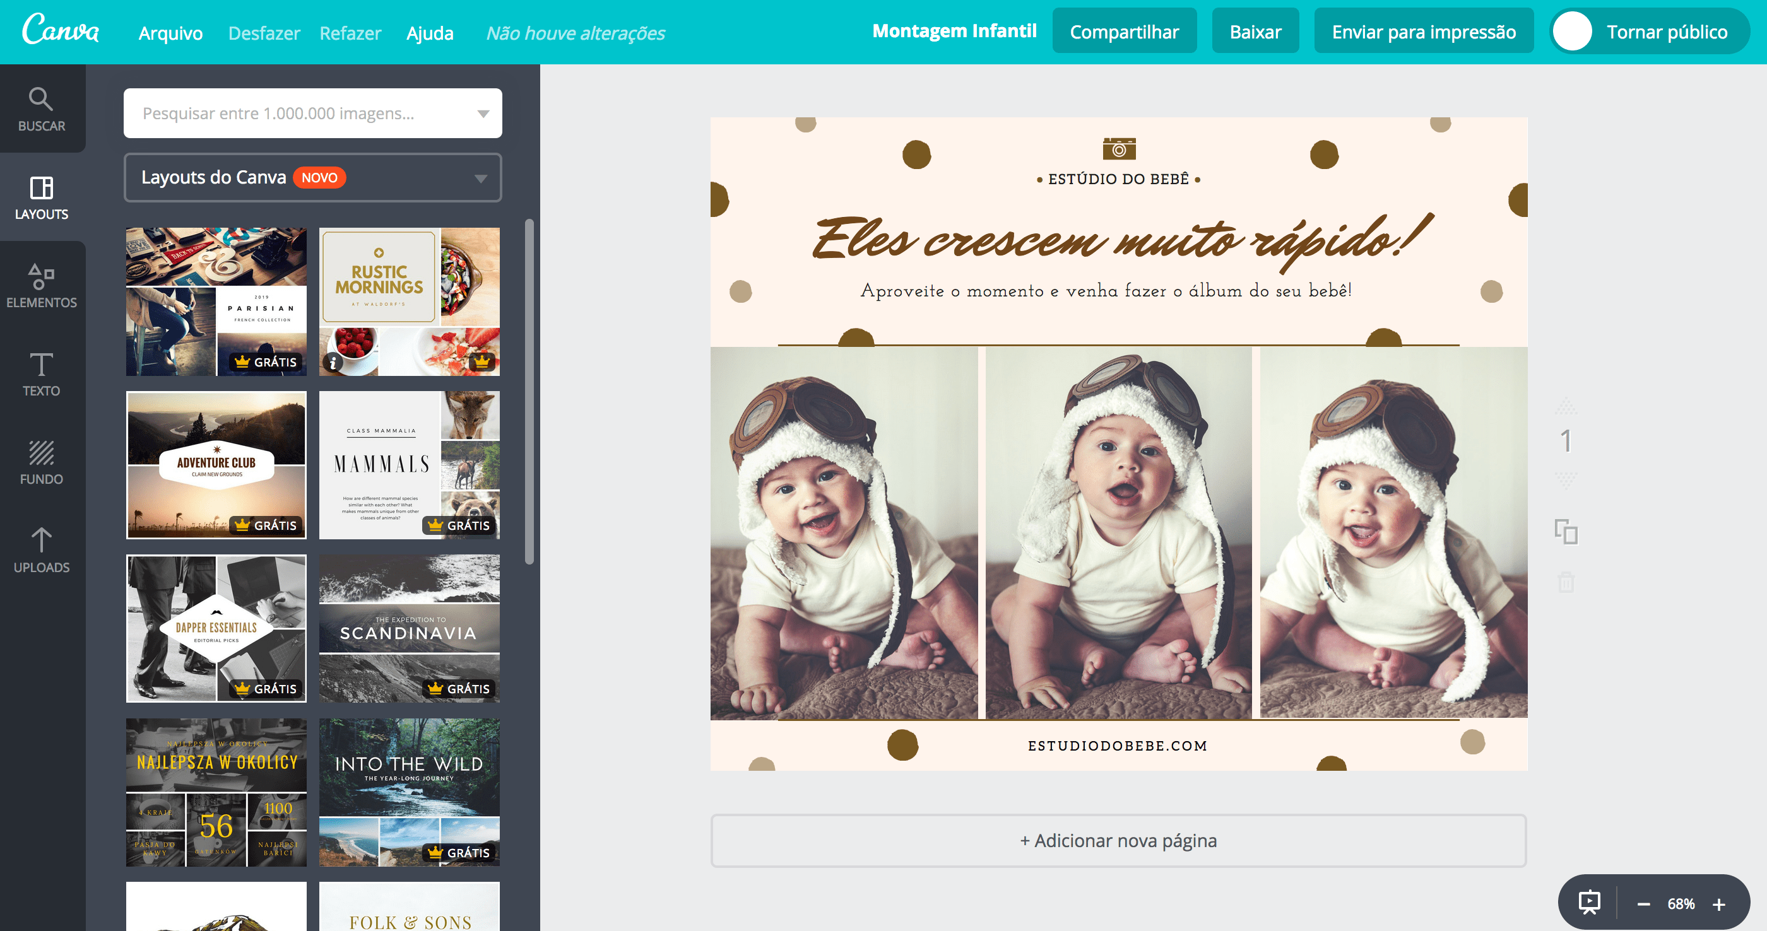The height and width of the screenshot is (931, 1767).
Task: Apply the Mammals layout
Action: click(410, 465)
